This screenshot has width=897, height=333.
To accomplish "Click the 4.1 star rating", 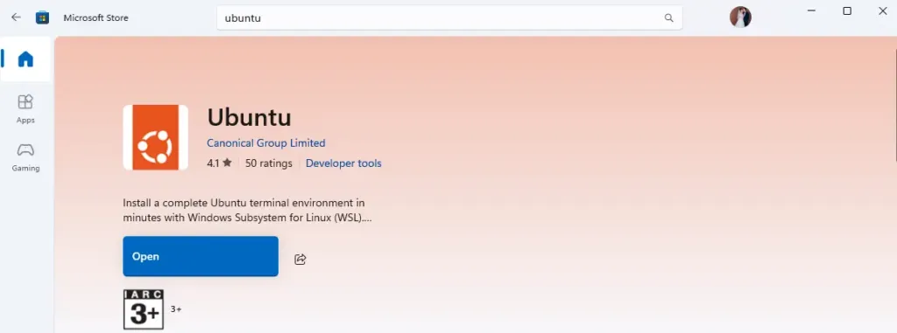I will coord(219,163).
